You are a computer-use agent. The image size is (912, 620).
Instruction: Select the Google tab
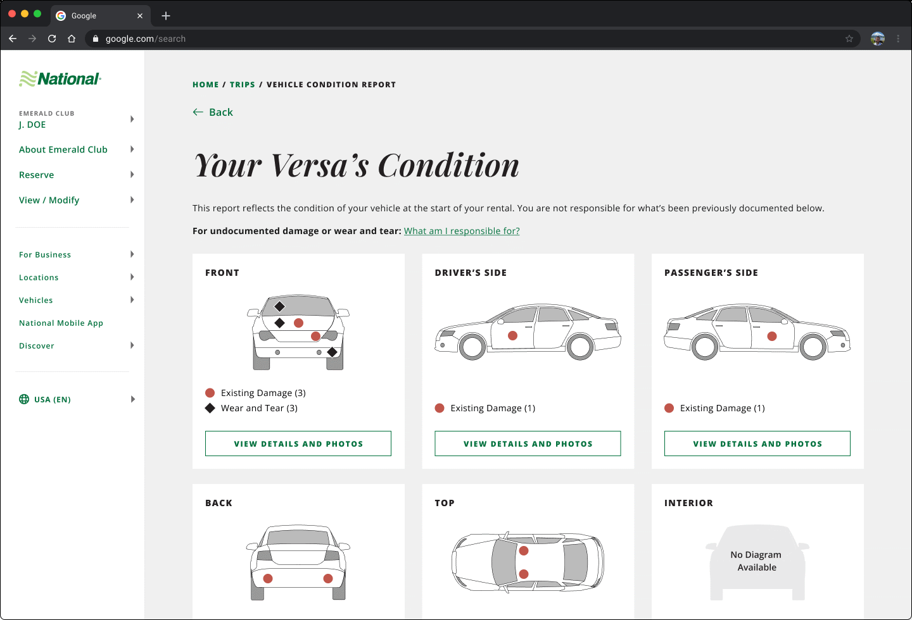tap(99, 16)
